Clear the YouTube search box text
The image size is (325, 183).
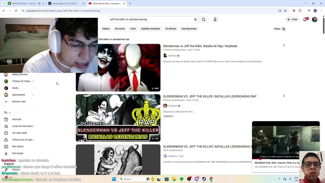point(196,19)
